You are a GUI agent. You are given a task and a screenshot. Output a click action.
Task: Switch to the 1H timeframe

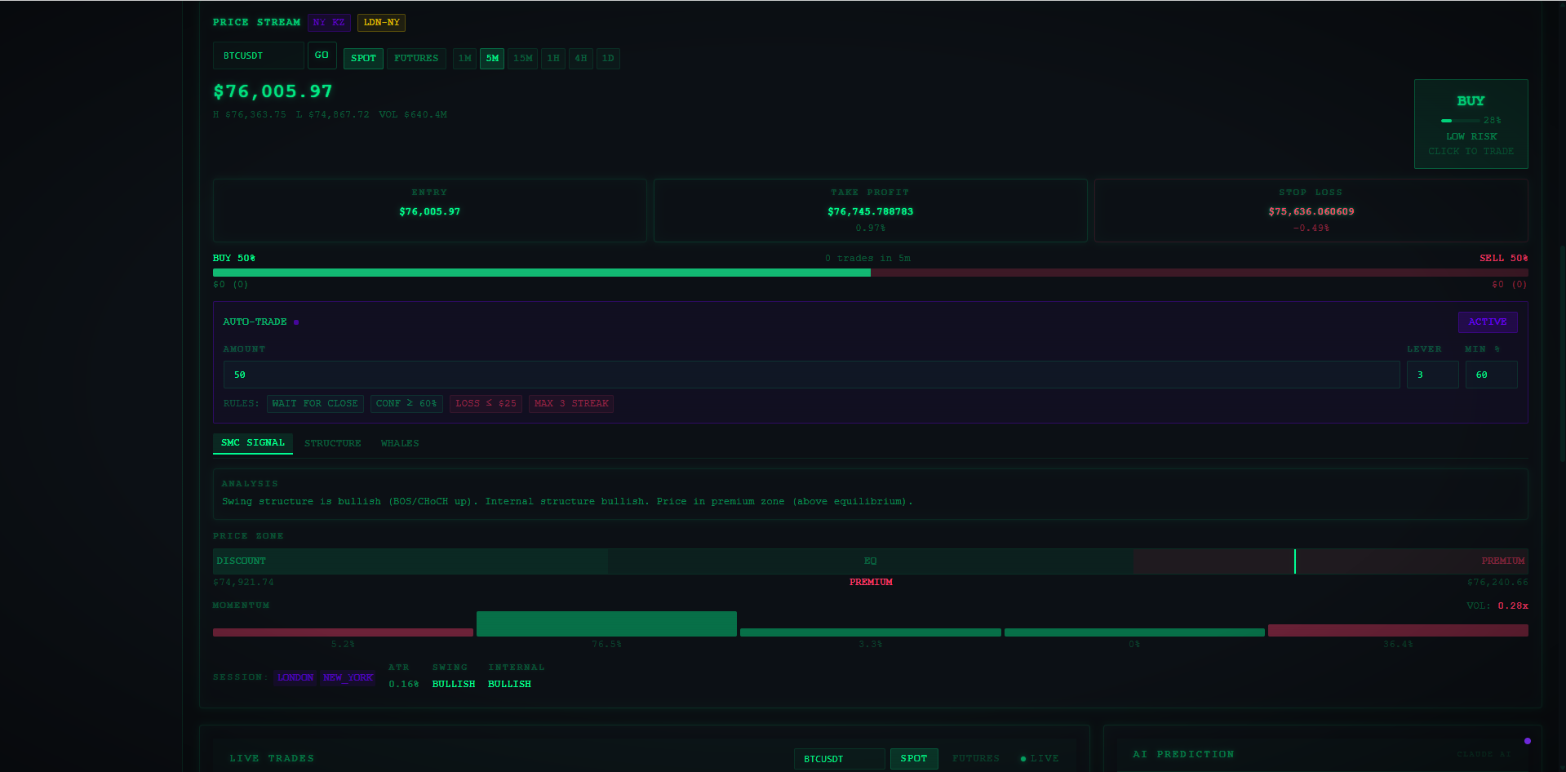[553, 59]
